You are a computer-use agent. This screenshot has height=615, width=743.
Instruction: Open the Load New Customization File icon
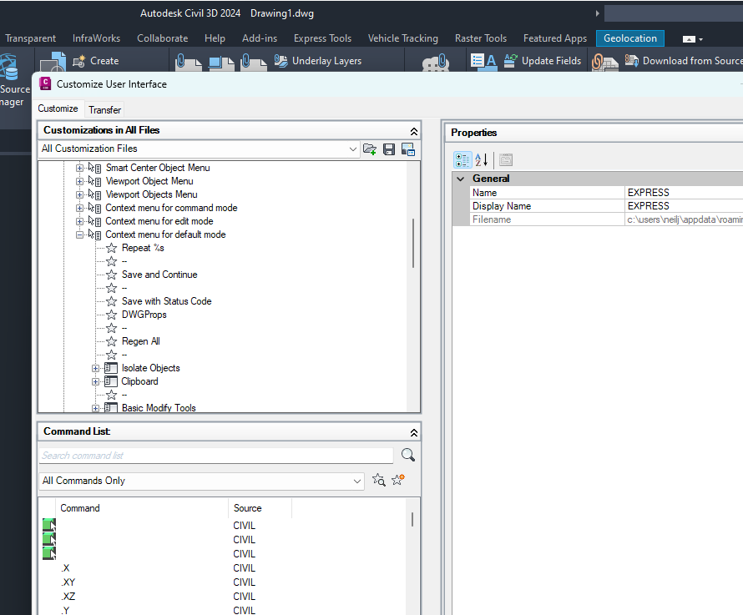370,149
